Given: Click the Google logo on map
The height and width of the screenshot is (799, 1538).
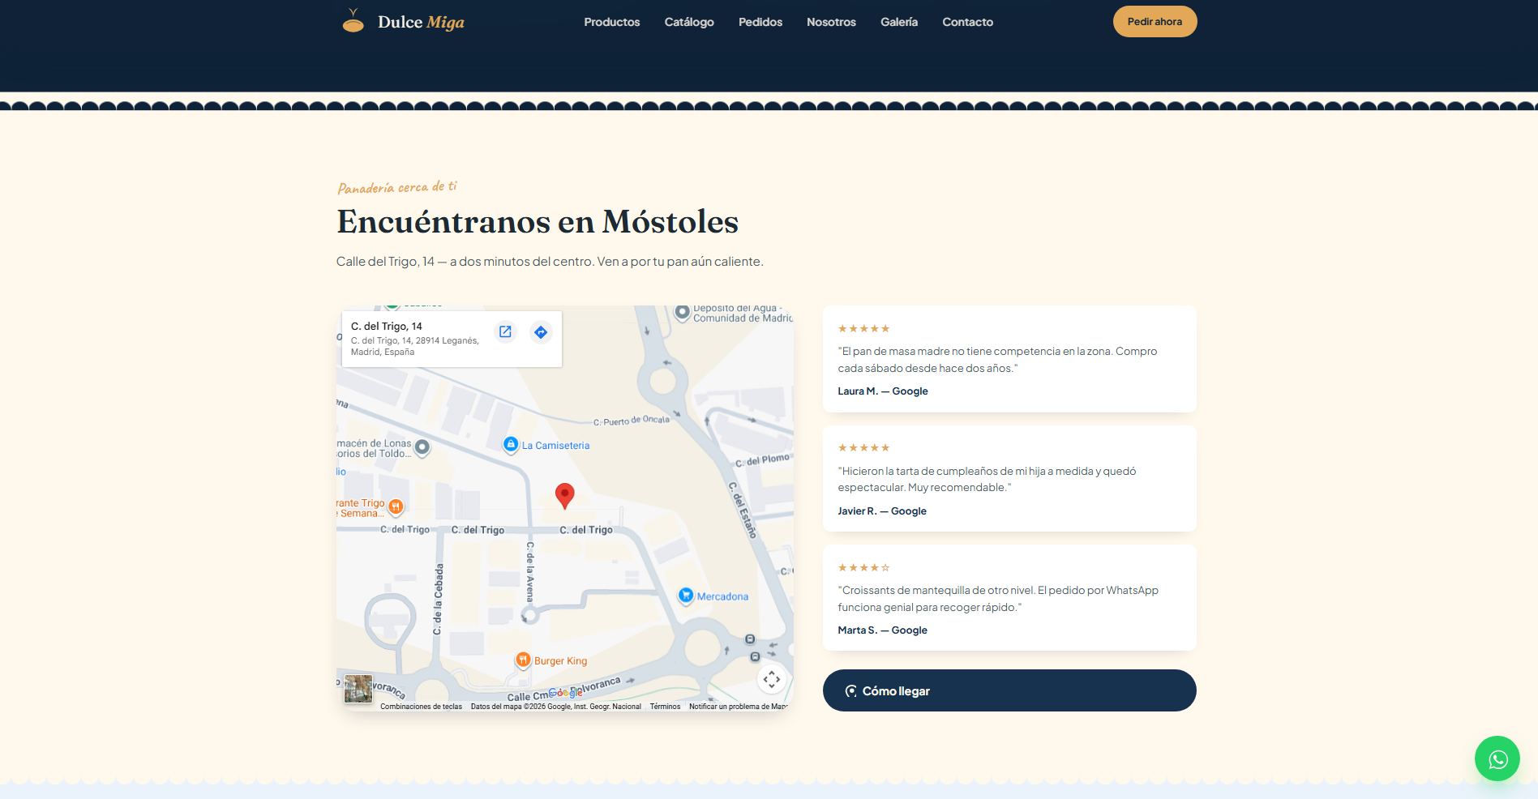Looking at the screenshot, I should pos(565,693).
